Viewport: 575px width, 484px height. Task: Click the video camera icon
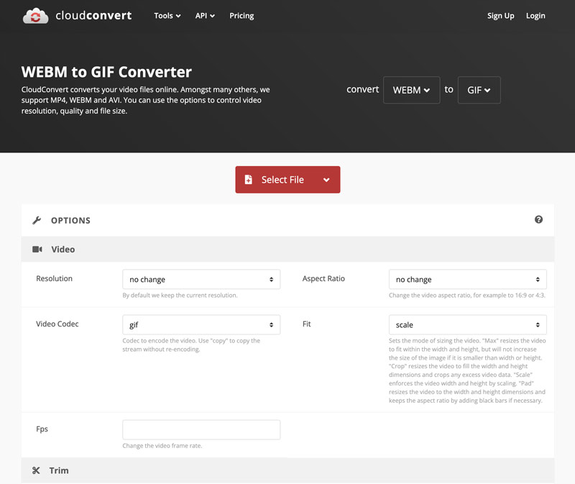(x=37, y=249)
